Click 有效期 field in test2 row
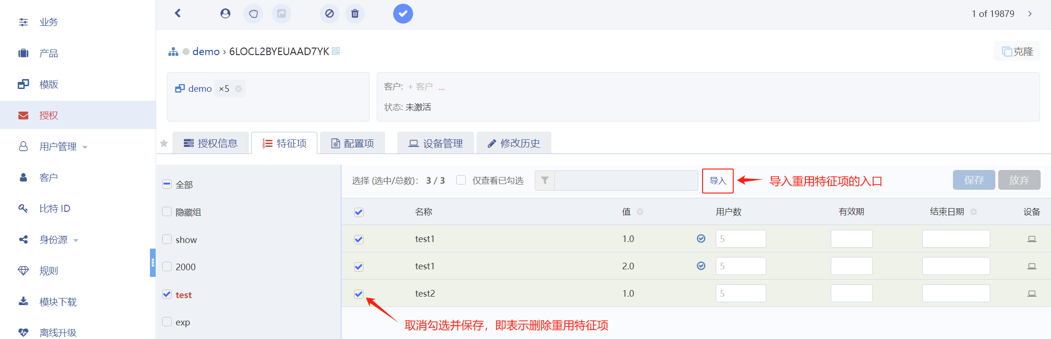1051x339 pixels. 852,293
